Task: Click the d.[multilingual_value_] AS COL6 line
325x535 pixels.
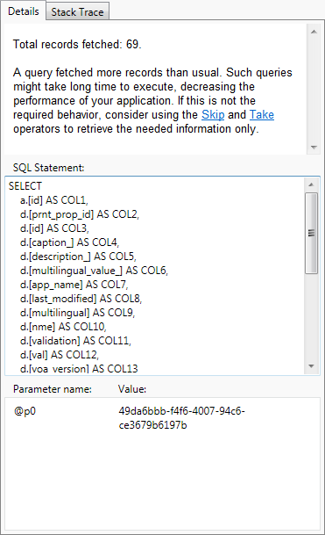Action: coord(94,271)
